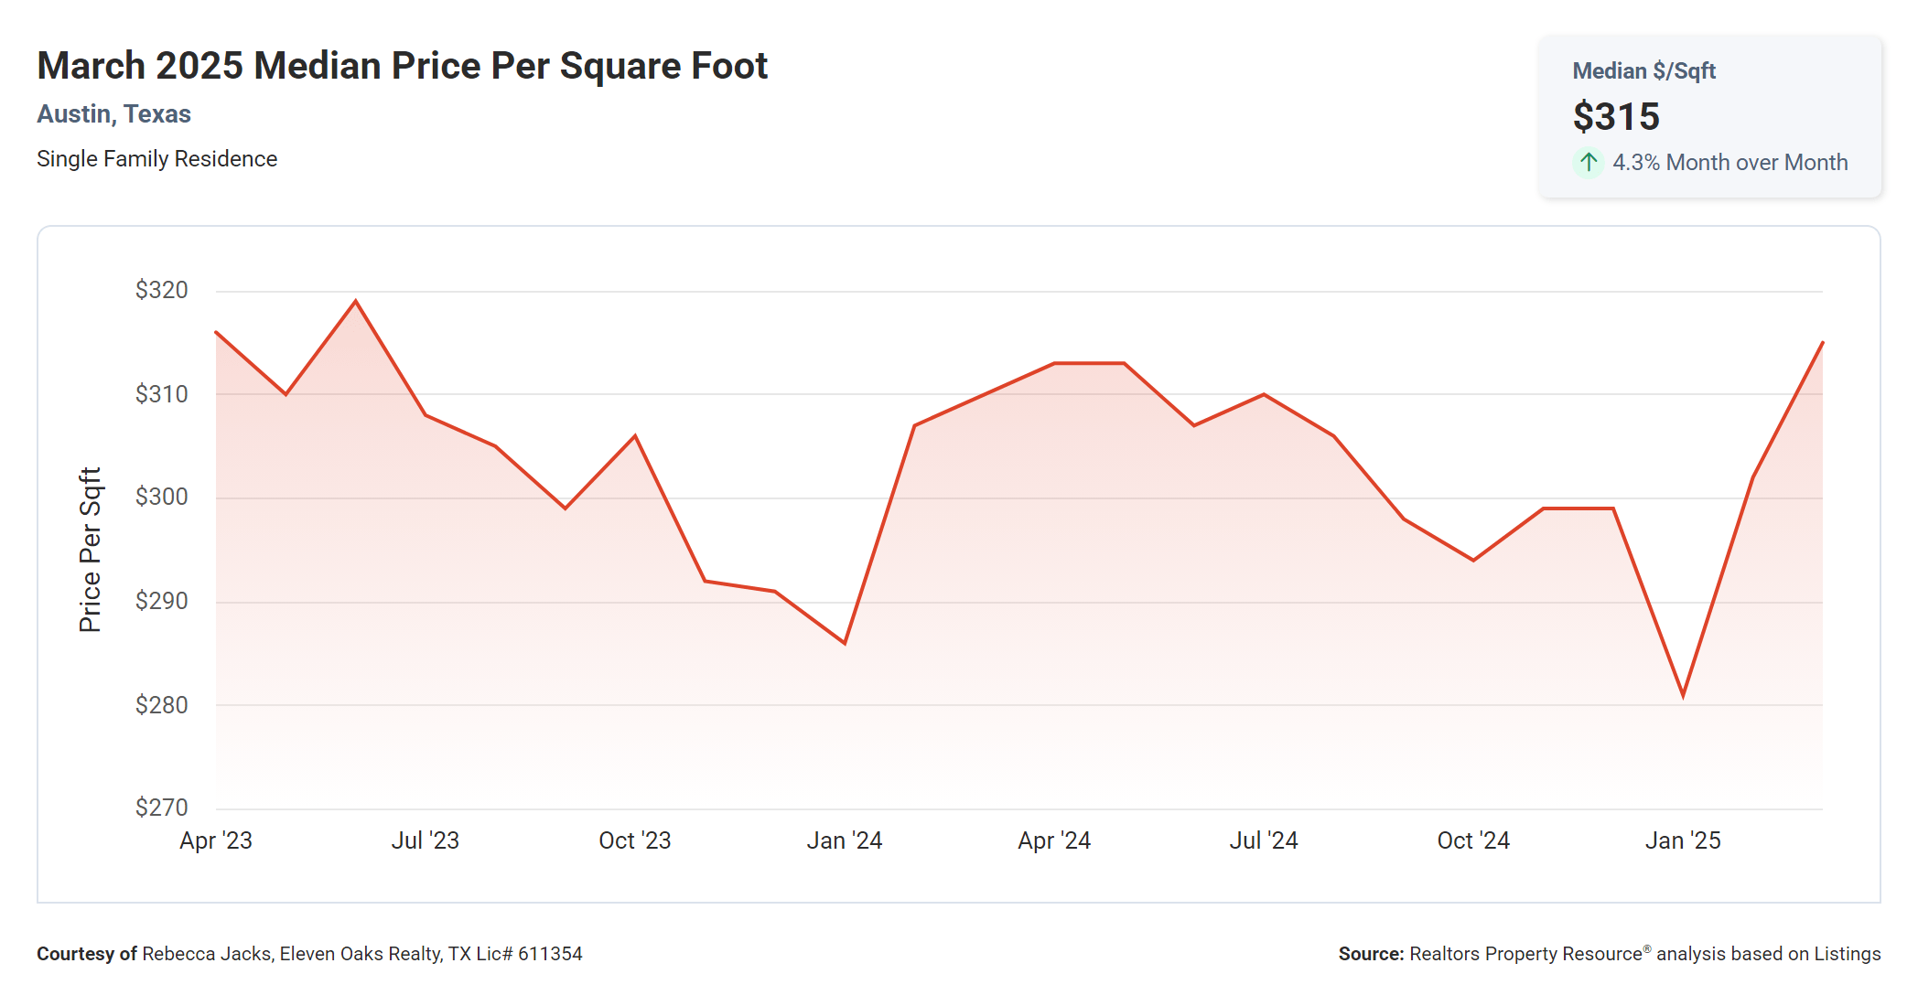Viewport: 1918px width, 1006px height.
Task: Click the Median $/Sqft card label
Action: tap(1643, 71)
